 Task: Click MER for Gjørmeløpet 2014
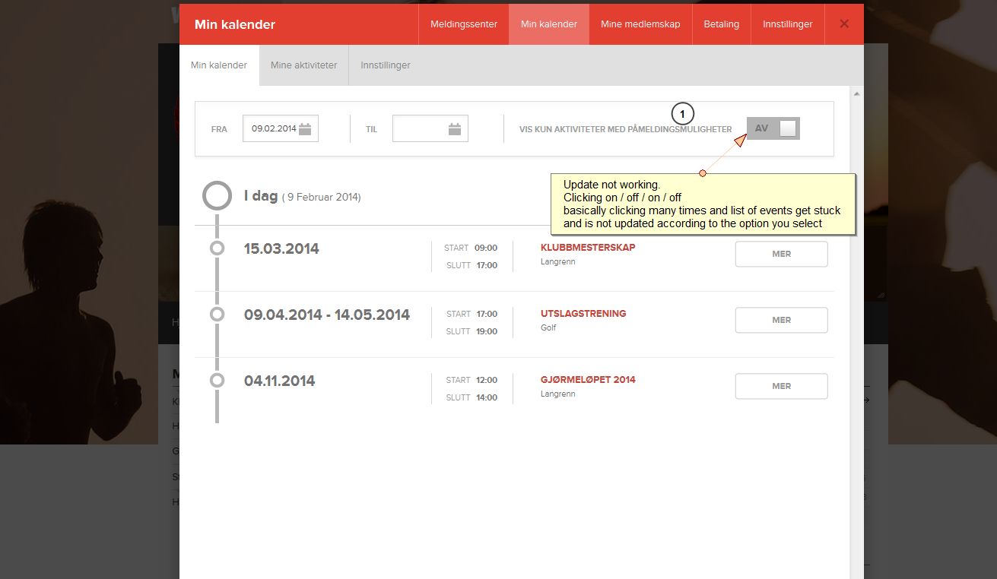pos(781,387)
